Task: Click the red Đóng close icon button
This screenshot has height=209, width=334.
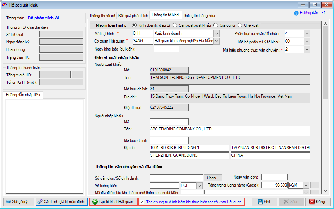Action: point(312,202)
